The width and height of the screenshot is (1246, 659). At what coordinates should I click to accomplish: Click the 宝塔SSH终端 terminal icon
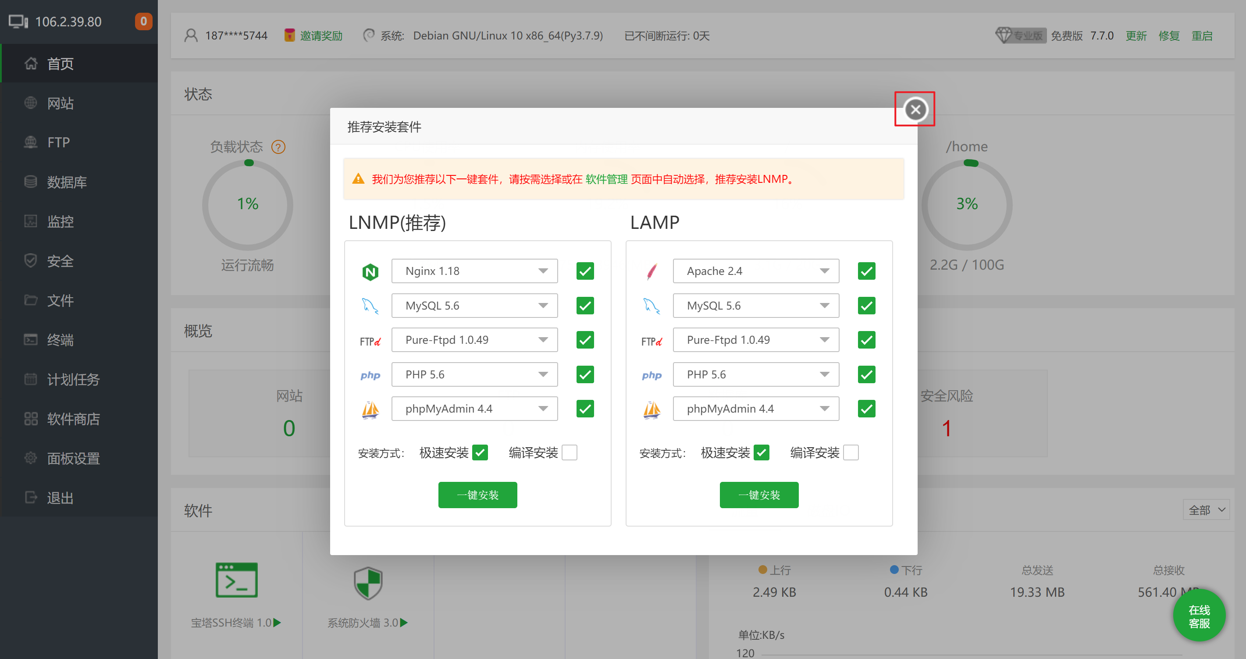click(236, 580)
